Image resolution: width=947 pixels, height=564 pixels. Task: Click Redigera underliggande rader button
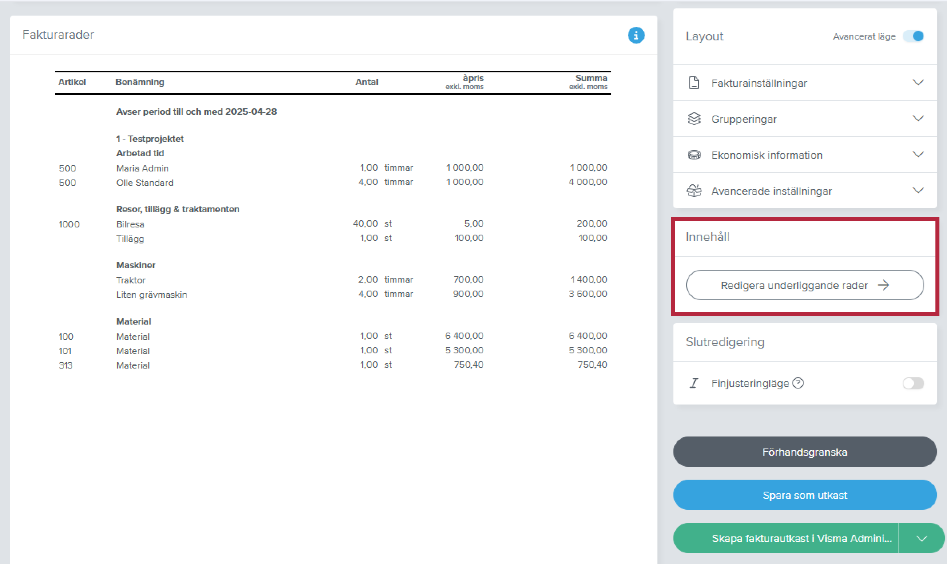coord(805,285)
